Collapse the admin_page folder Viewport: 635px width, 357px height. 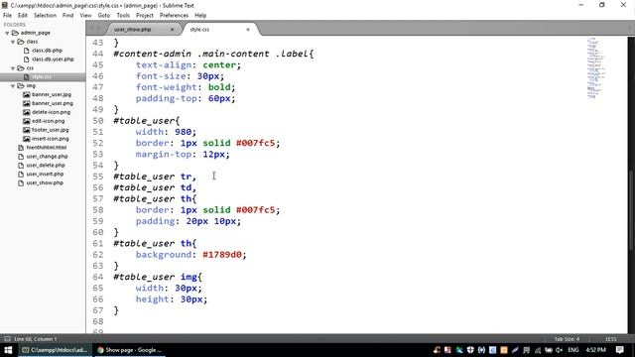tap(7, 33)
